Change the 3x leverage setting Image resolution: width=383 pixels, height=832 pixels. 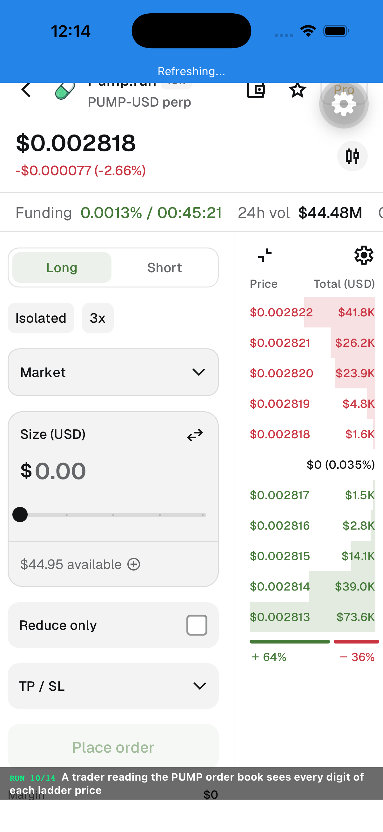tap(97, 318)
